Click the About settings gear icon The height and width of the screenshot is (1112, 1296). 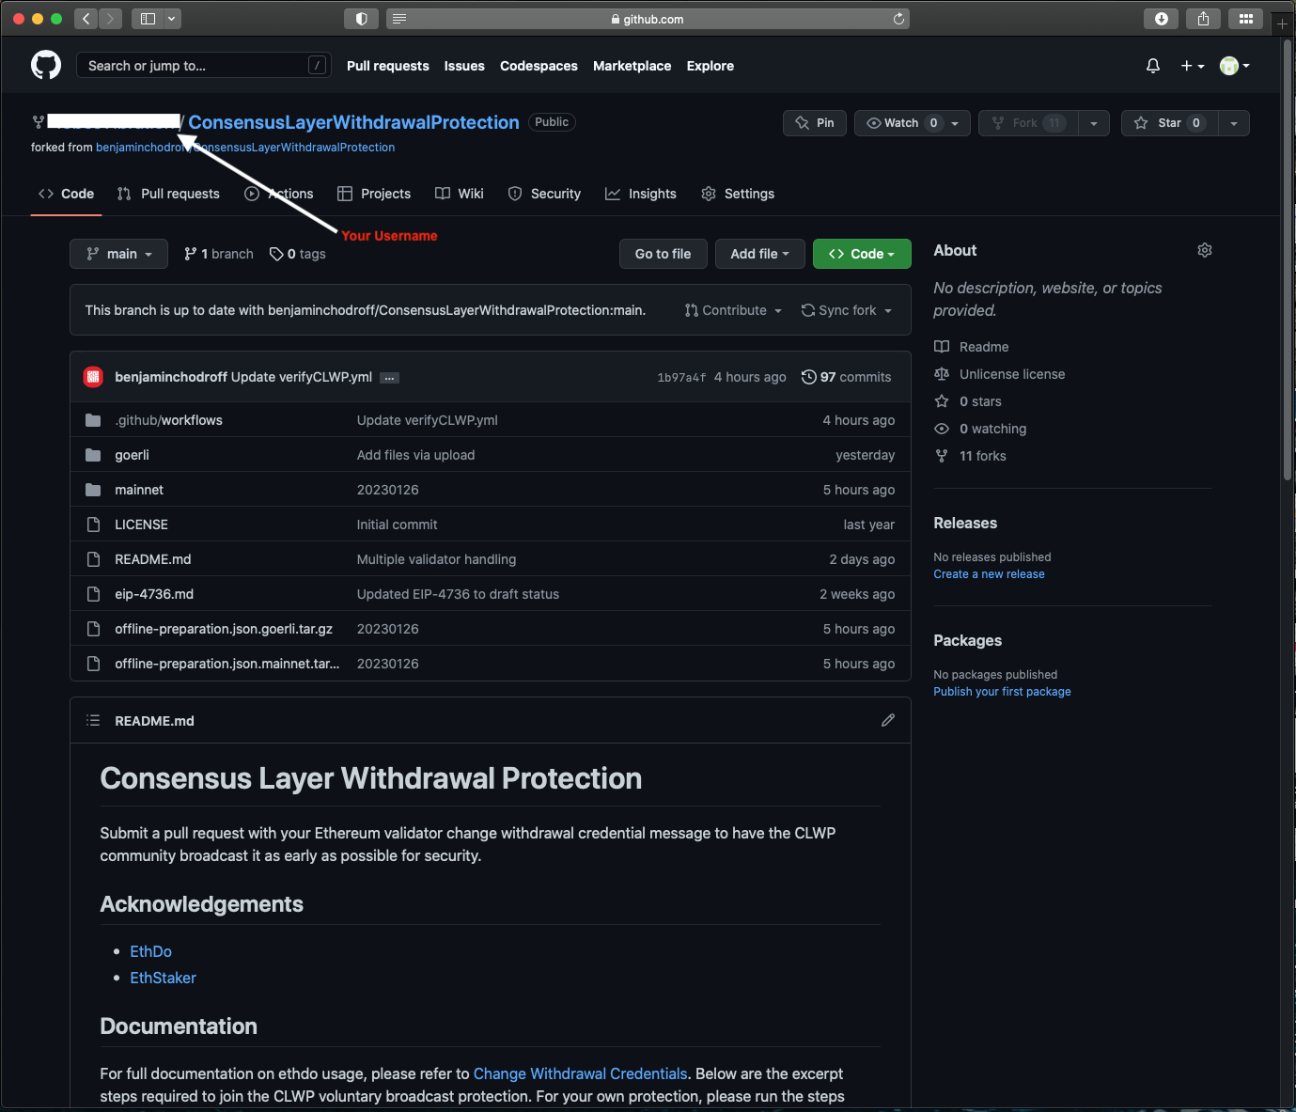click(1205, 250)
